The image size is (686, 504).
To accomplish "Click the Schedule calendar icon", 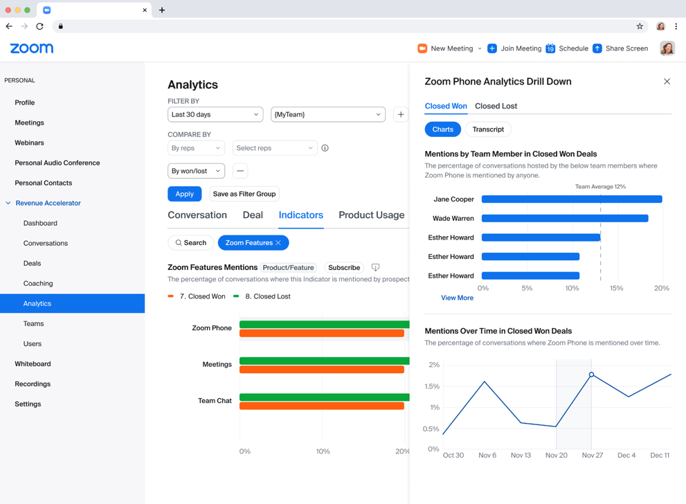I will (x=550, y=48).
